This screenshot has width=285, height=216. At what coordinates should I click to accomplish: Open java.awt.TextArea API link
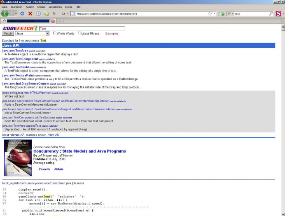pyautogui.click(x=15, y=51)
